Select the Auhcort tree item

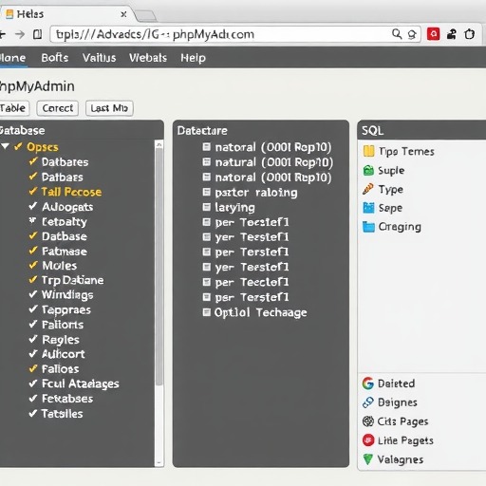(64, 354)
